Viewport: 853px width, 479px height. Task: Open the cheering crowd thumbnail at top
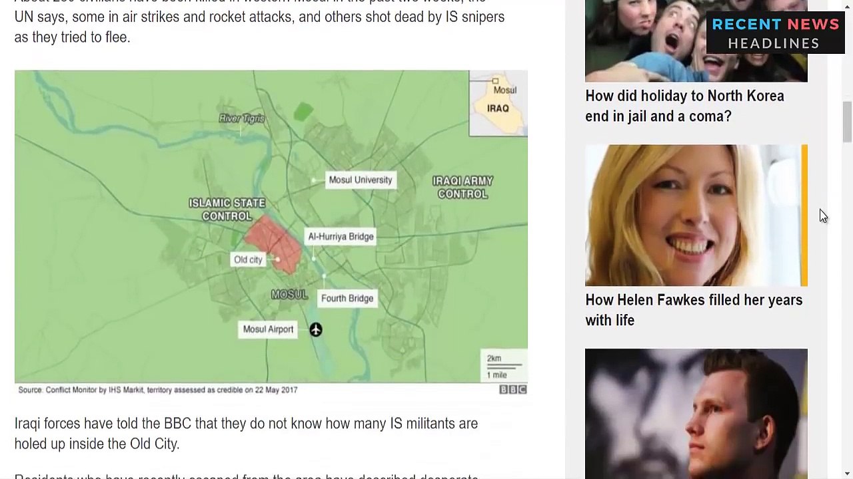696,41
